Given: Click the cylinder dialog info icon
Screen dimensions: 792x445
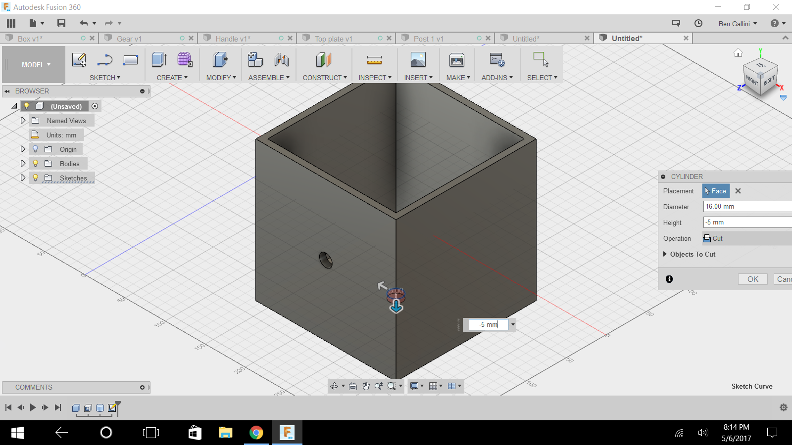Looking at the screenshot, I should point(669,279).
